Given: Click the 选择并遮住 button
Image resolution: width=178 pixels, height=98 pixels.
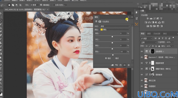Looking at the screenshot, I should pos(60,5).
